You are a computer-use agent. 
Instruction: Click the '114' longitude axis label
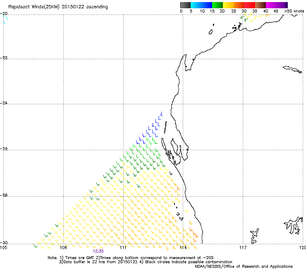tap(183, 247)
